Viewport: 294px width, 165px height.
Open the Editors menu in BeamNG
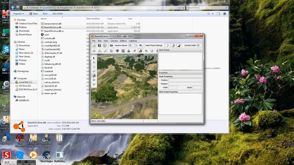[x=123, y=41]
